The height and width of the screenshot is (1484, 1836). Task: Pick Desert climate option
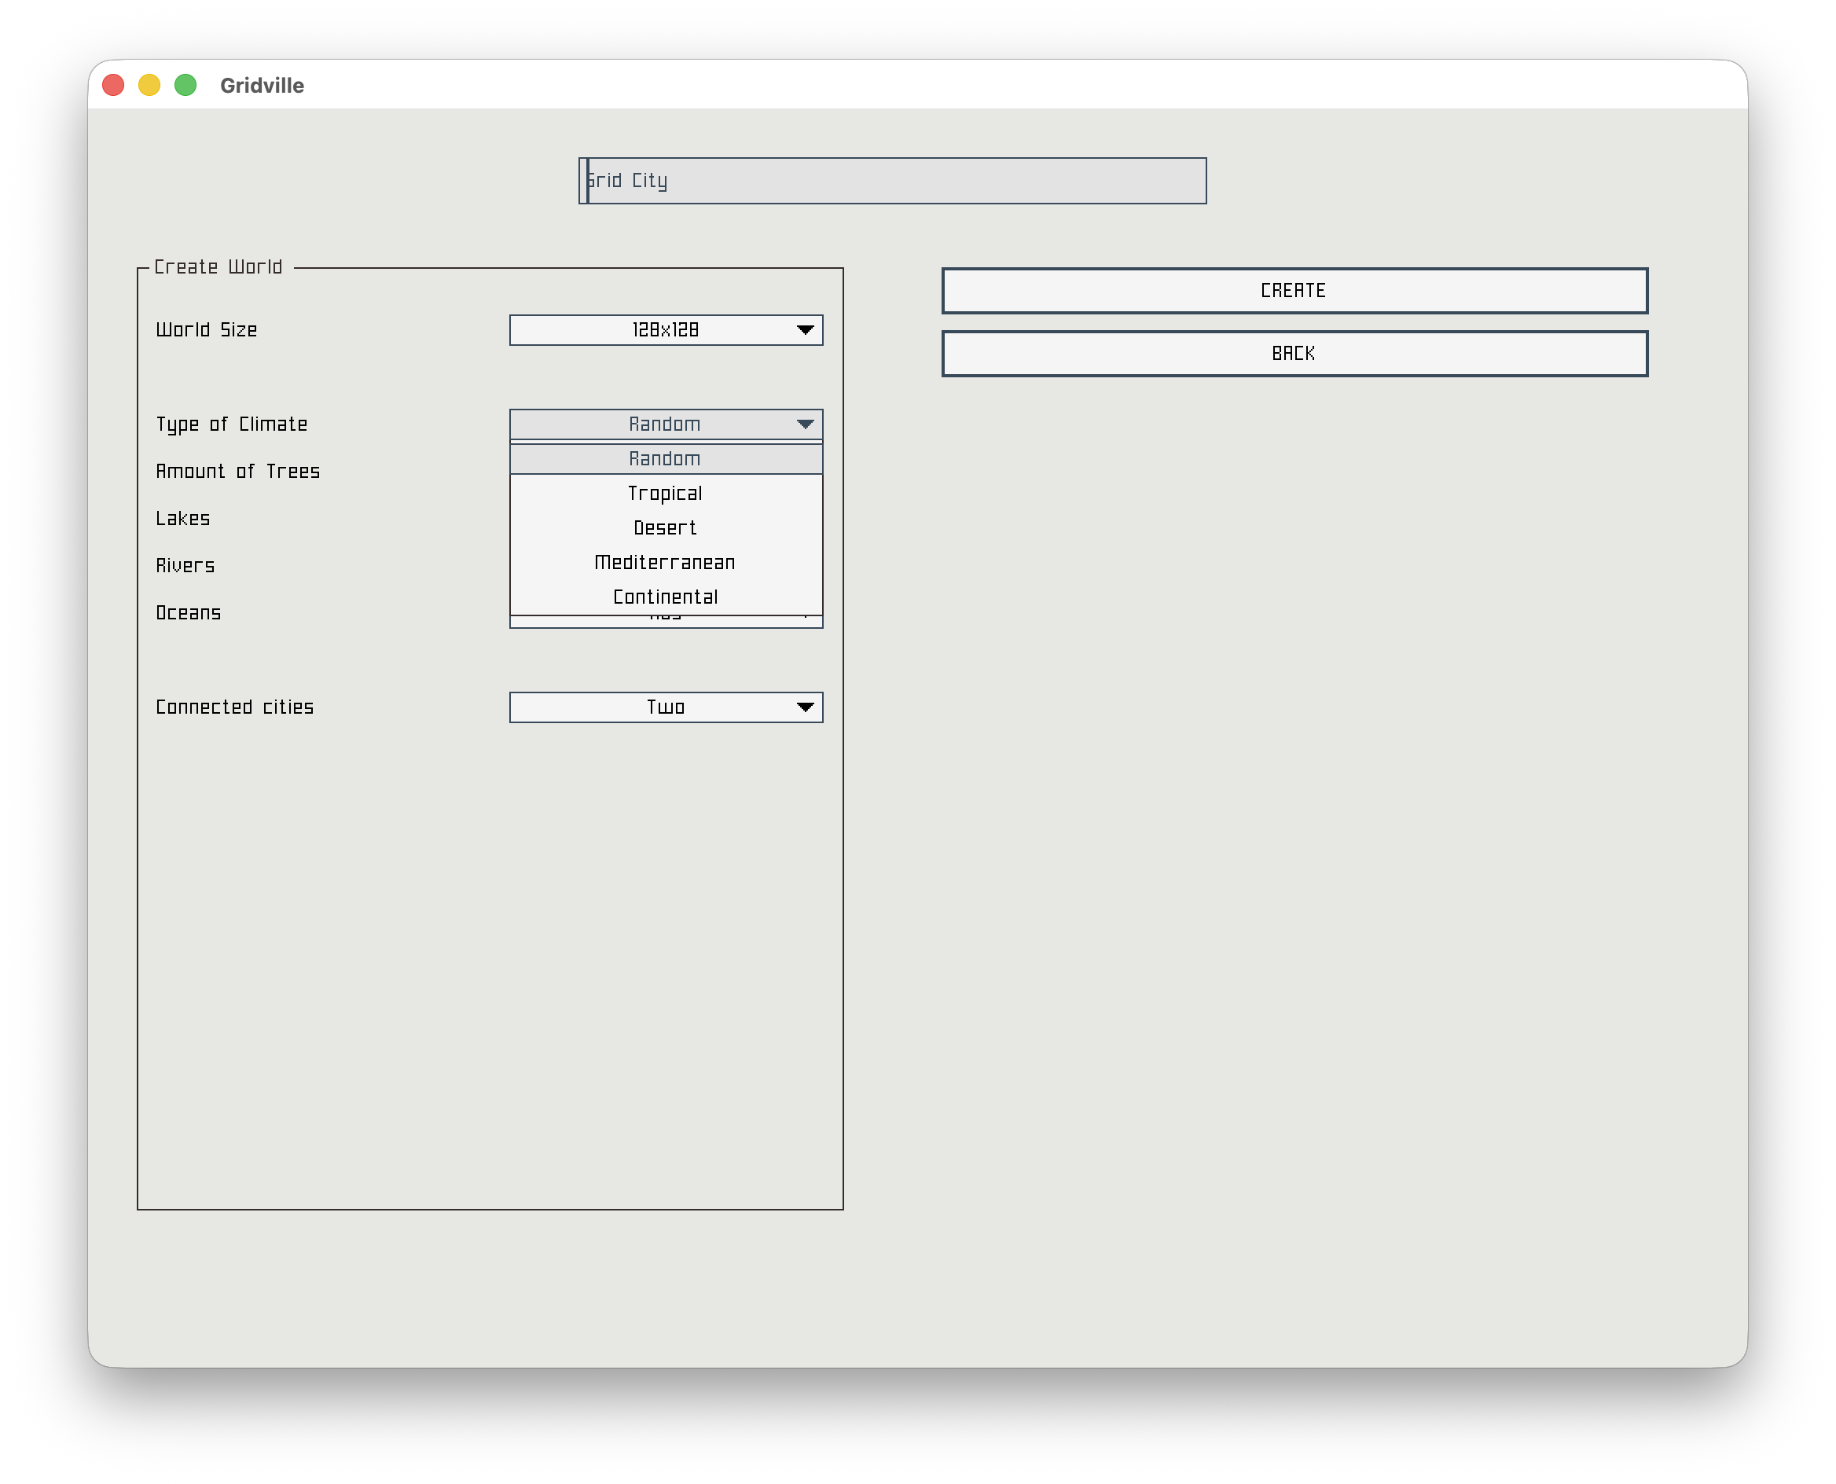click(x=666, y=528)
